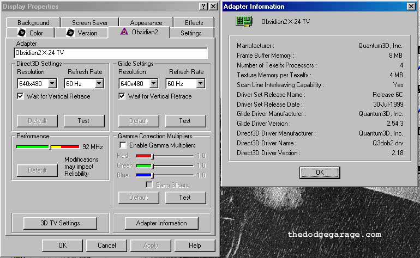Open 3D TV Settings
This screenshot has width=420, height=258.
tap(60, 223)
